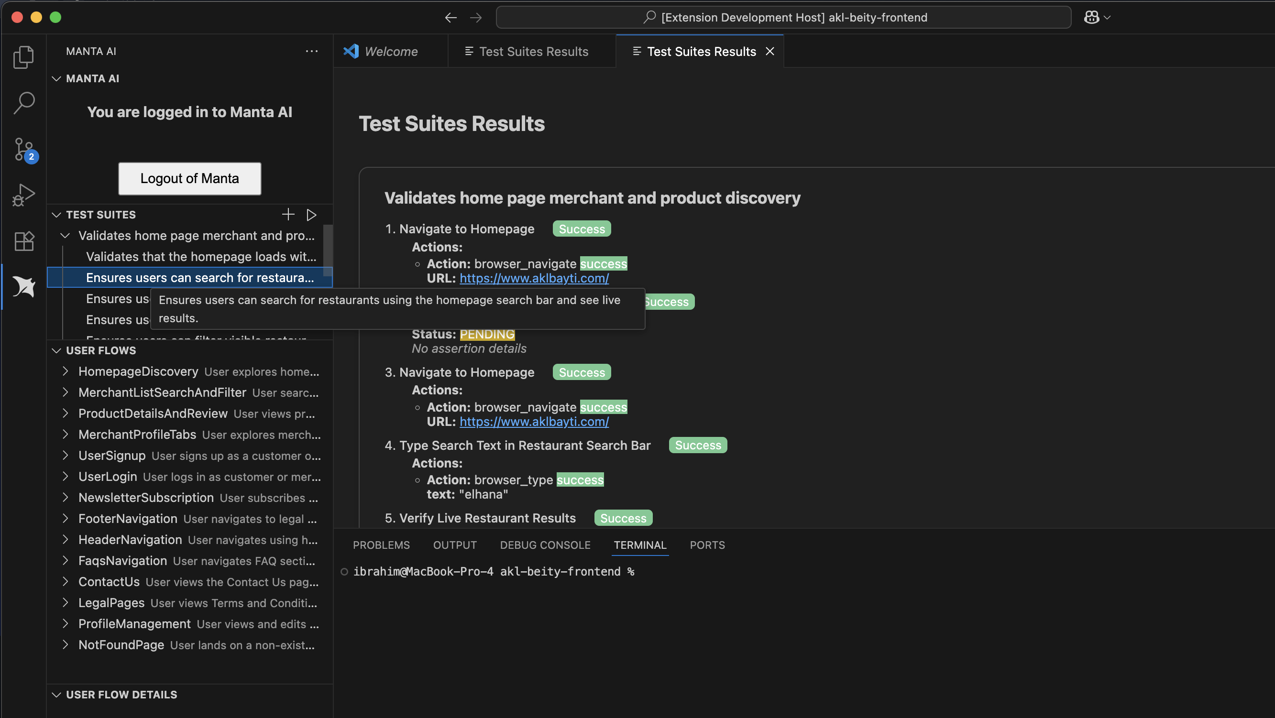Click the command center search field
Screen dimensions: 1275x718
[x=783, y=17]
